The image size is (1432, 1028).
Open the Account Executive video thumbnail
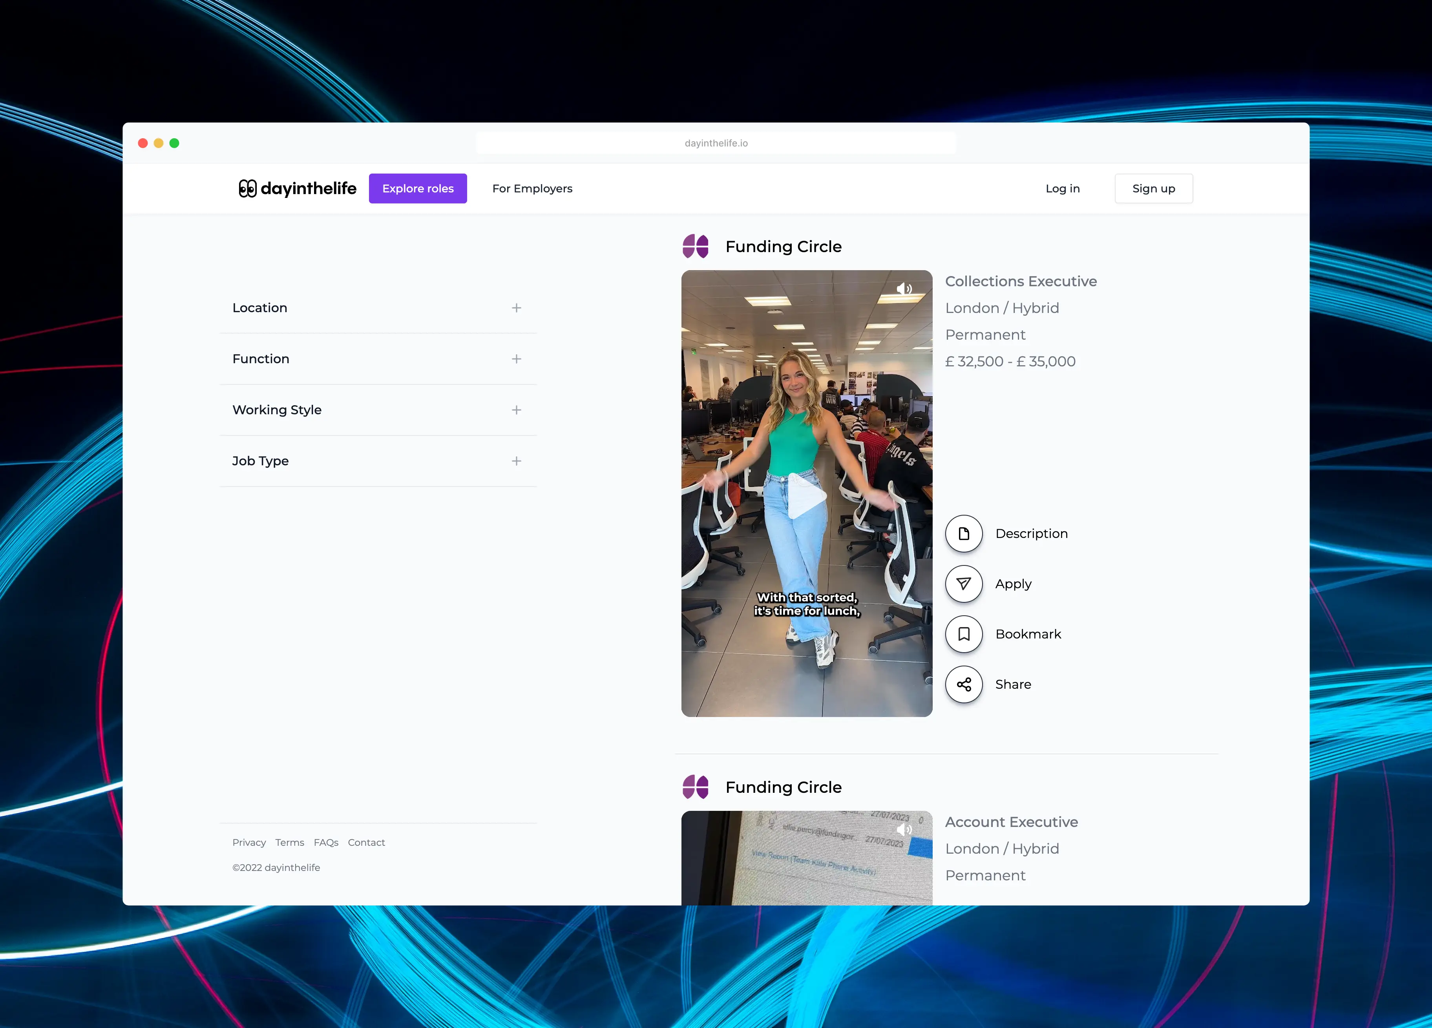[x=807, y=858]
